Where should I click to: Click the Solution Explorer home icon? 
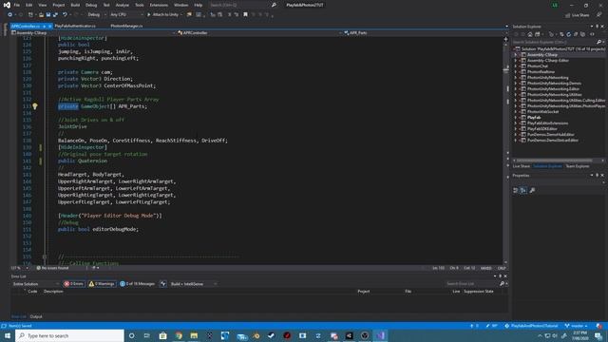(x=530, y=34)
